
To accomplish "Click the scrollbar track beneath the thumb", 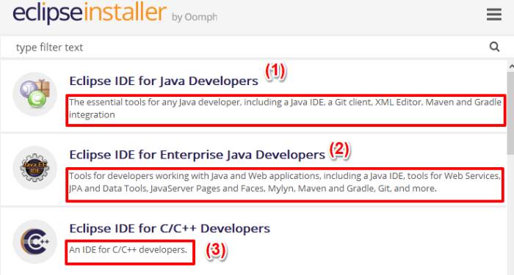I will click(511, 214).
